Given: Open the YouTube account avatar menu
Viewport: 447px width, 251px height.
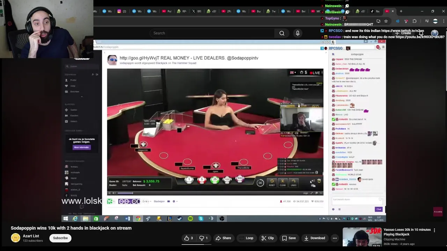Looking at the screenshot, I should pyautogui.click(x=434, y=33).
